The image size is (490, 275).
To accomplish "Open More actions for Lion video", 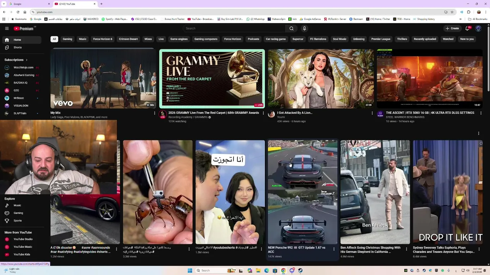I will coord(372,113).
